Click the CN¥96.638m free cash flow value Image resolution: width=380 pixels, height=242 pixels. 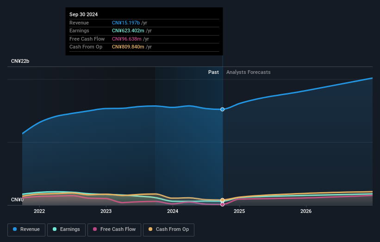click(126, 39)
